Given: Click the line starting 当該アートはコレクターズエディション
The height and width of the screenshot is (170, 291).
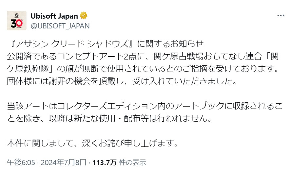Looking at the screenshot, I should click(x=145, y=106).
